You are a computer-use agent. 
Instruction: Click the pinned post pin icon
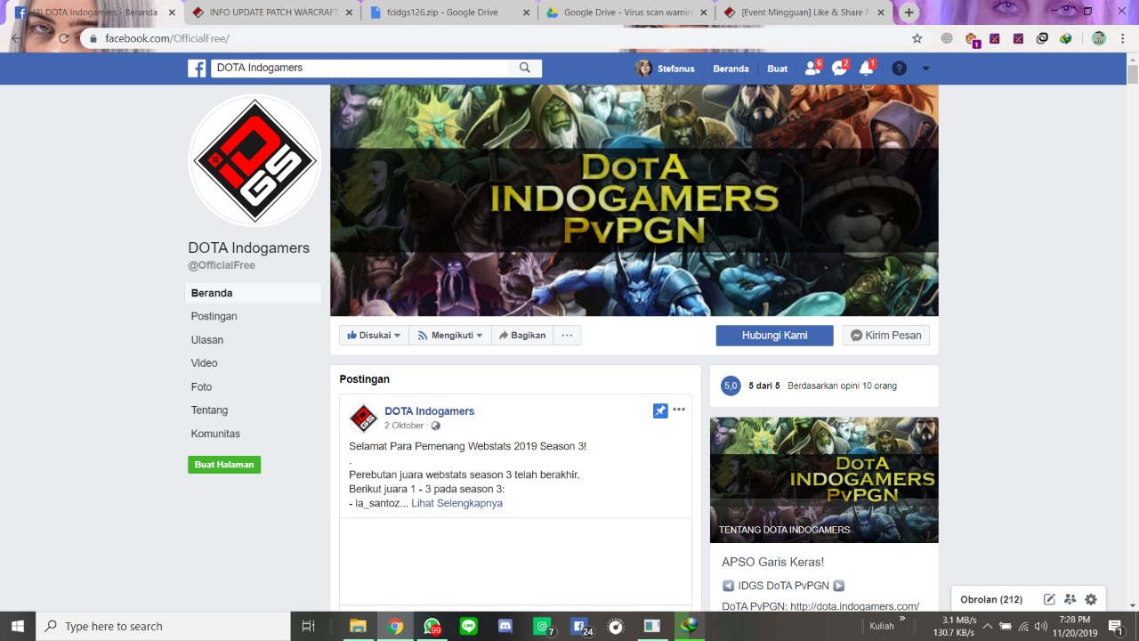pyautogui.click(x=660, y=410)
